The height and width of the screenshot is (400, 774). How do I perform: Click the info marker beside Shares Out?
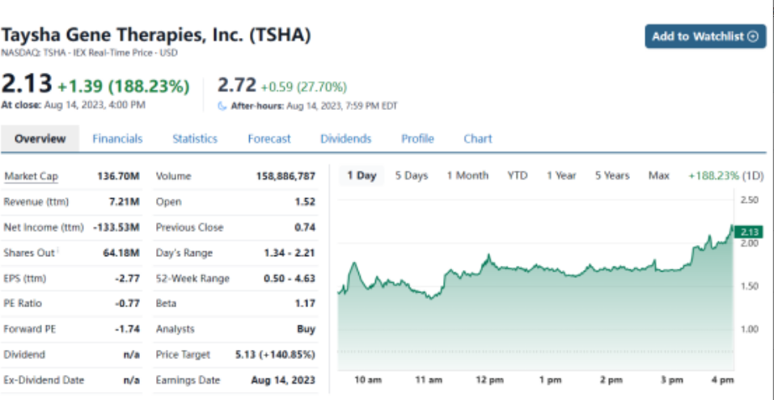click(x=58, y=252)
